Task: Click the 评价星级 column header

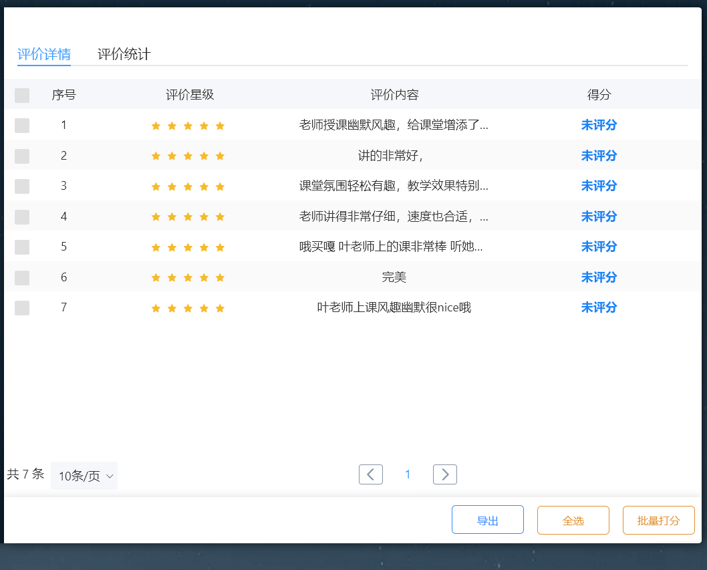Action: click(x=190, y=95)
